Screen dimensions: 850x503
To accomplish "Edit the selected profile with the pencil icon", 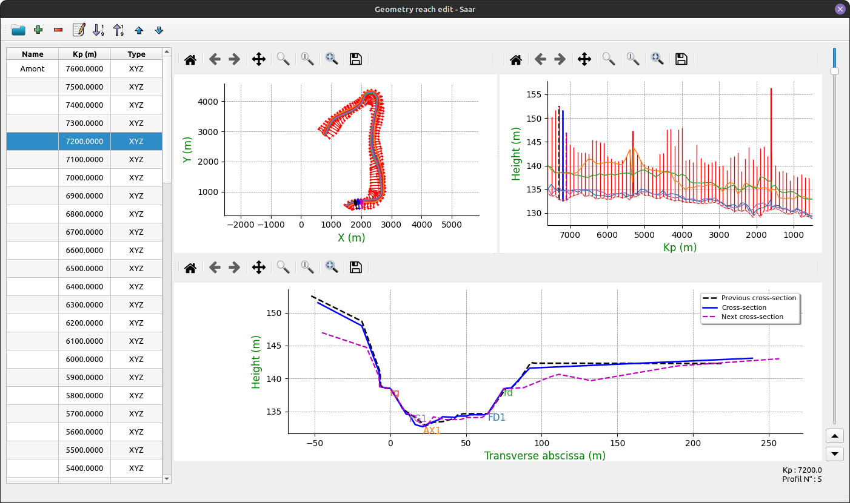I will (x=78, y=30).
